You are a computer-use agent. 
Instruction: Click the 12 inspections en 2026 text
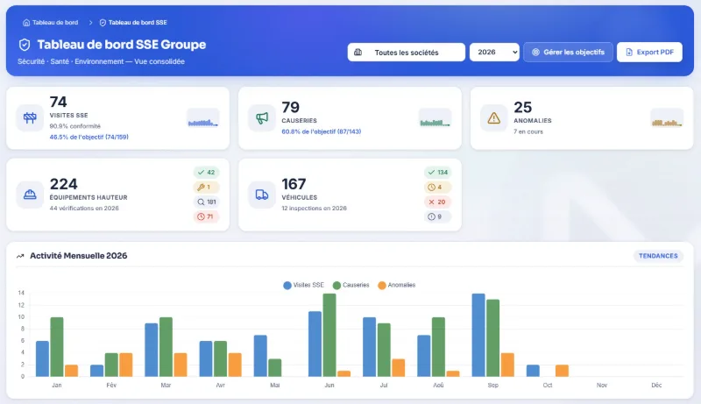coord(314,209)
